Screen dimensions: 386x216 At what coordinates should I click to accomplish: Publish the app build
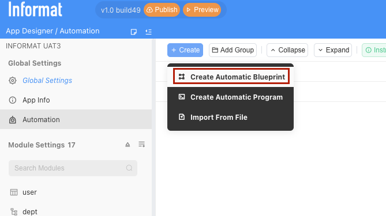tap(162, 10)
